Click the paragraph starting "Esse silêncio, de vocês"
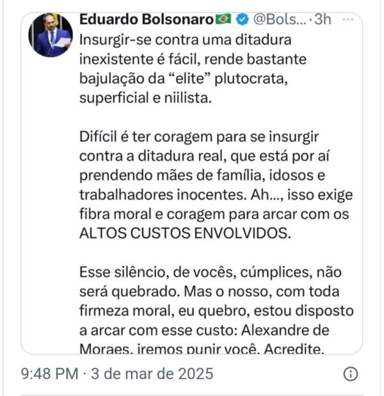Screen dimensions: 384x396 point(217,310)
